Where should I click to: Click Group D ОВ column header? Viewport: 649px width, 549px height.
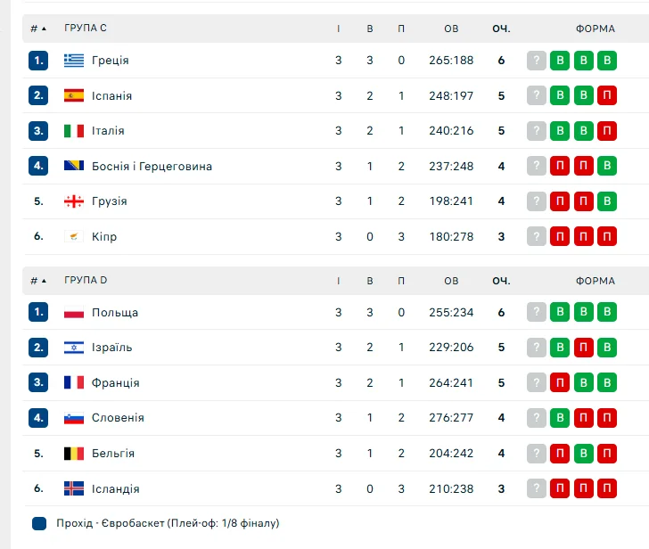pos(451,281)
